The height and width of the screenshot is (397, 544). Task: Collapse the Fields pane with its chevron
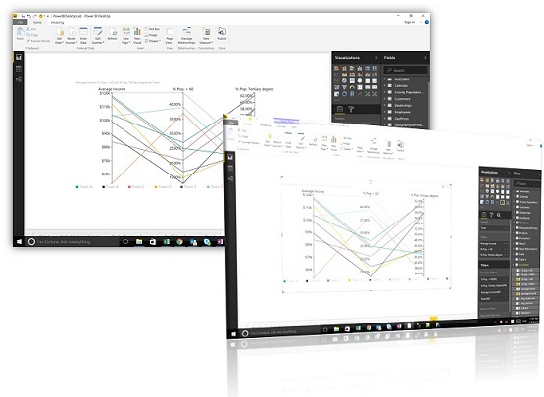pyautogui.click(x=425, y=57)
